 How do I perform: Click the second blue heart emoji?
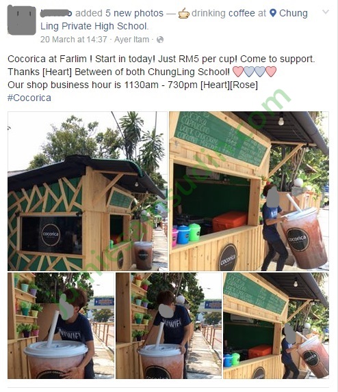coord(260,72)
